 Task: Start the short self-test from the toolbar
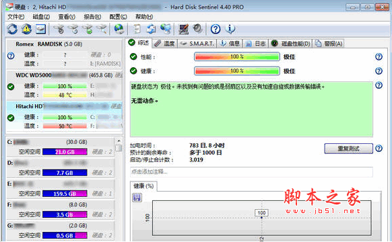tap(59, 29)
